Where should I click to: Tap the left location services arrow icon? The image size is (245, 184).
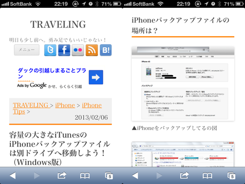[x=84, y=4]
